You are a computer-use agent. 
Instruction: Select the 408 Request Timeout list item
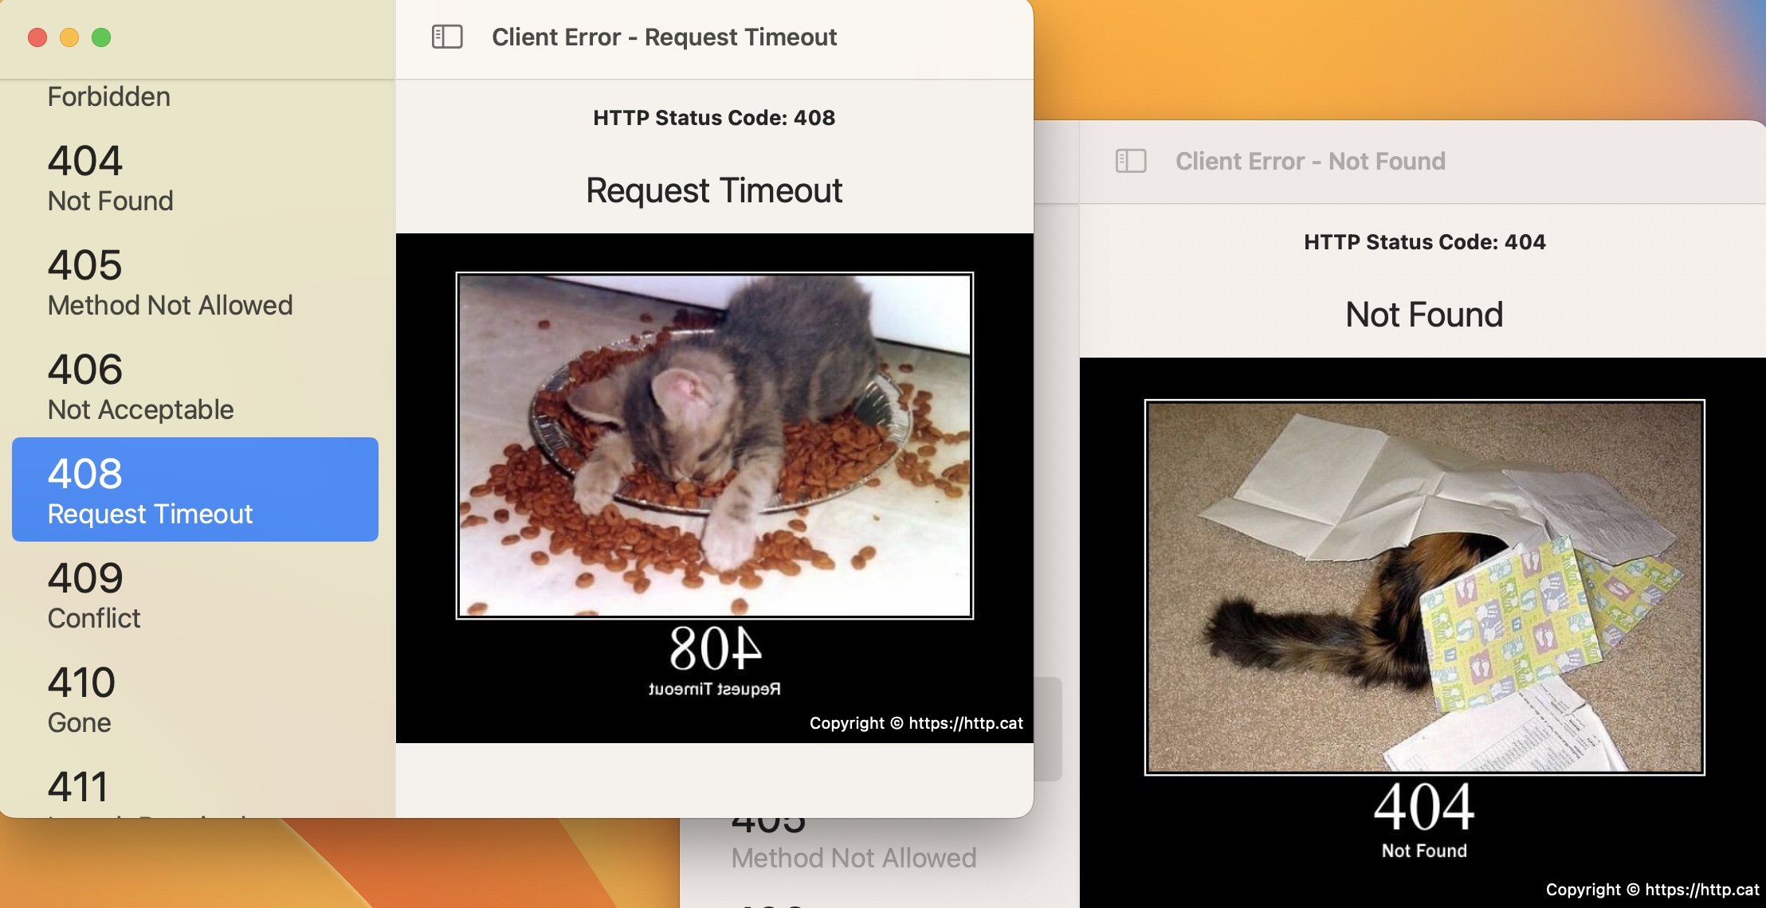pyautogui.click(x=194, y=489)
